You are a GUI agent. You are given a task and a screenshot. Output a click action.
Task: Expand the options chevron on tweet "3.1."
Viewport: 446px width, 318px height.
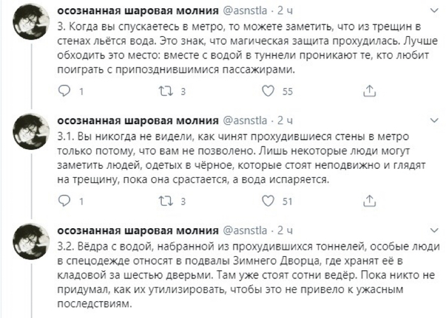point(434,120)
